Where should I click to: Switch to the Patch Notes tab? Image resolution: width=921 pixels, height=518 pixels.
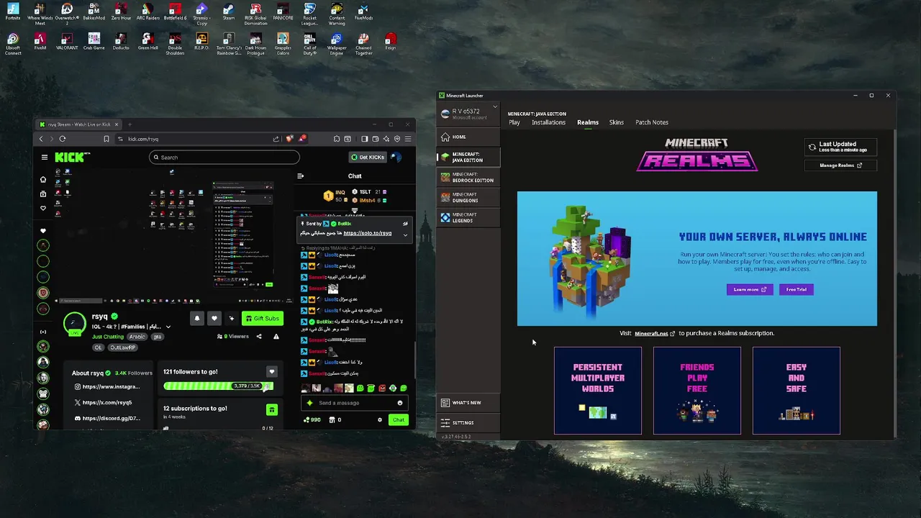(652, 122)
